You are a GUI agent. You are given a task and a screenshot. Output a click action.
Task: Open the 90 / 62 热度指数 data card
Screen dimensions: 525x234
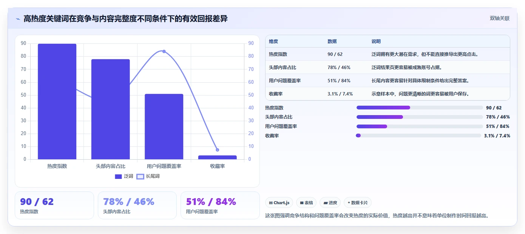click(x=54, y=205)
